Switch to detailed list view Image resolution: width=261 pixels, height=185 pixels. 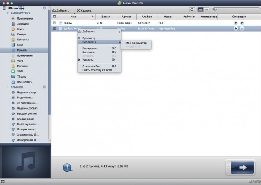(x=200, y=10)
